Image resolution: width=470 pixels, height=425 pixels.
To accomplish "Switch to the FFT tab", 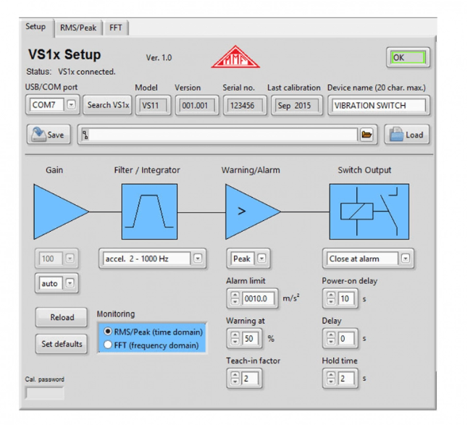I will pyautogui.click(x=116, y=28).
